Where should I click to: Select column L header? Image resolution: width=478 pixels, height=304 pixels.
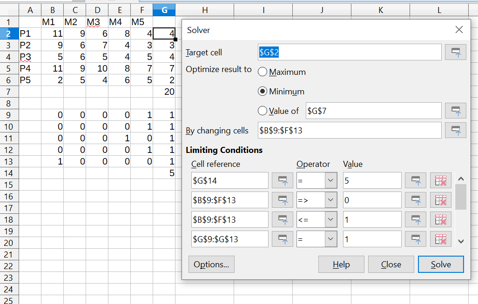pos(439,10)
